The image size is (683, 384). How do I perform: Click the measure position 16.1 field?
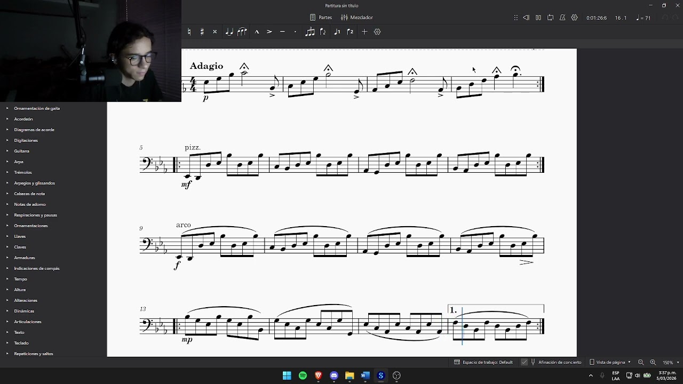(x=621, y=18)
